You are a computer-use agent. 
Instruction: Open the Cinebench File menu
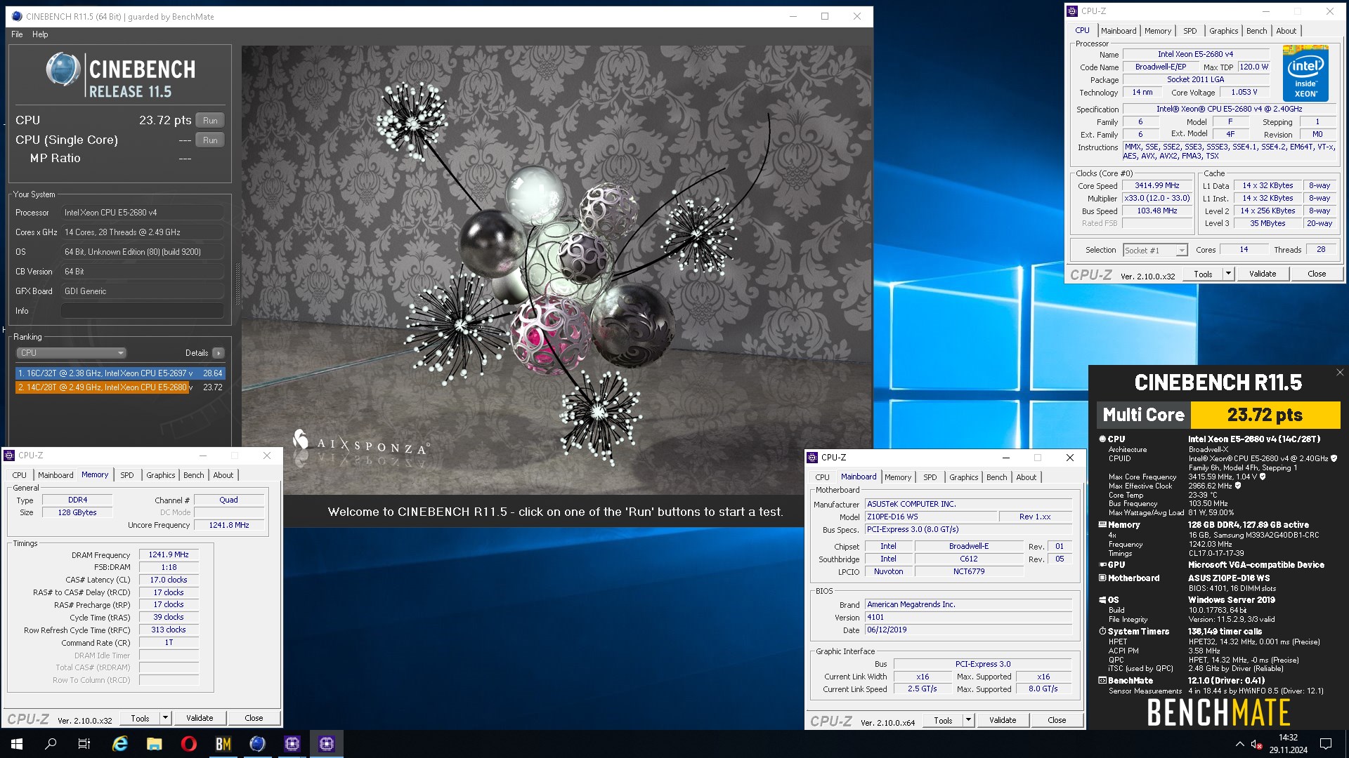[x=17, y=34]
